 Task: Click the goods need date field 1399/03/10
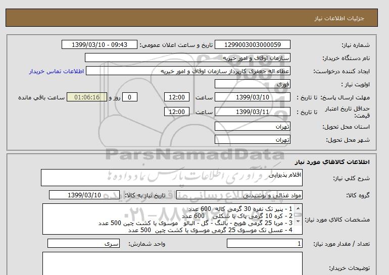tap(84, 195)
